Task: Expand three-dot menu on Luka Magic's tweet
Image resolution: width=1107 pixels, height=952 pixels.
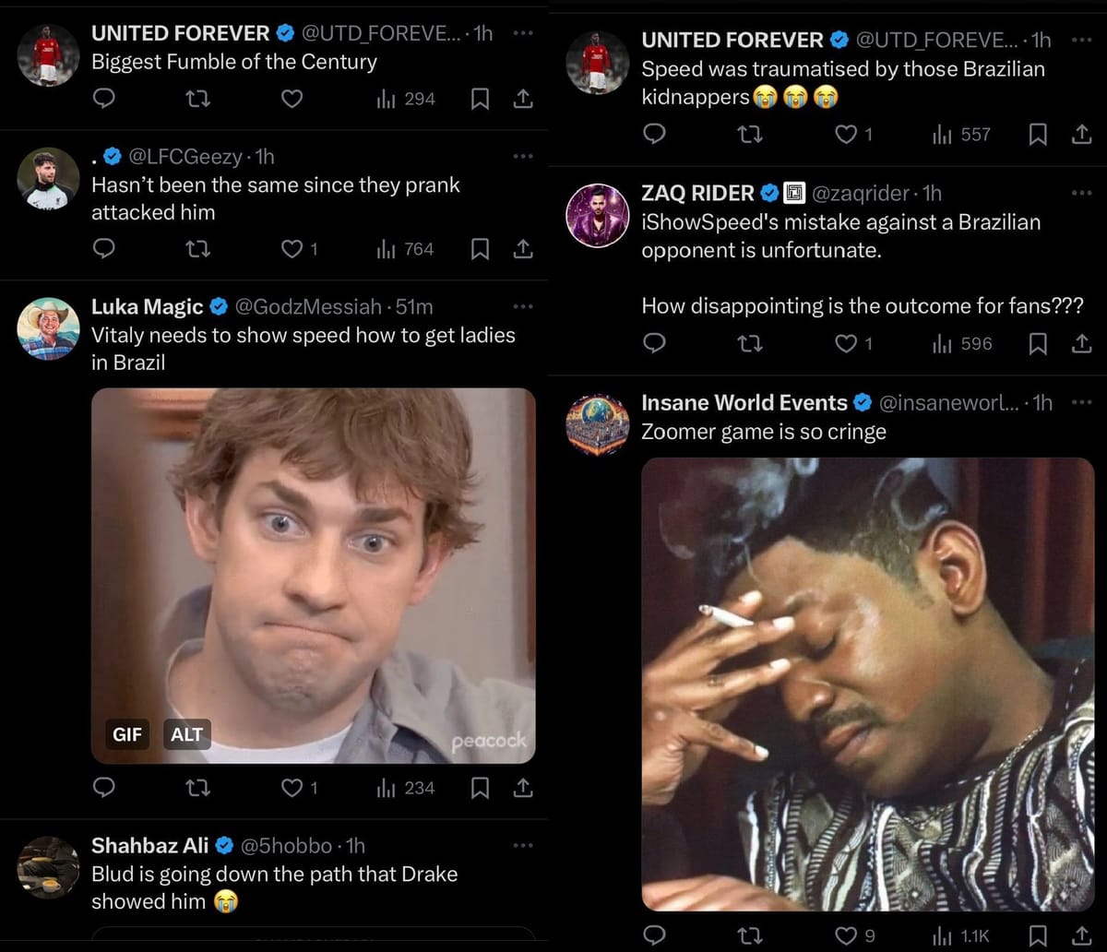Action: point(523,306)
